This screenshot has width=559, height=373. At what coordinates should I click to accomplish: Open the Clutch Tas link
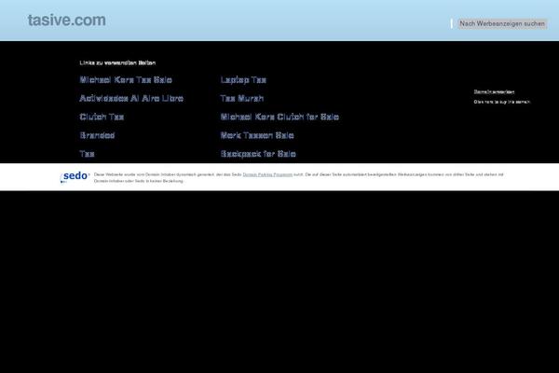pyautogui.click(x=102, y=117)
